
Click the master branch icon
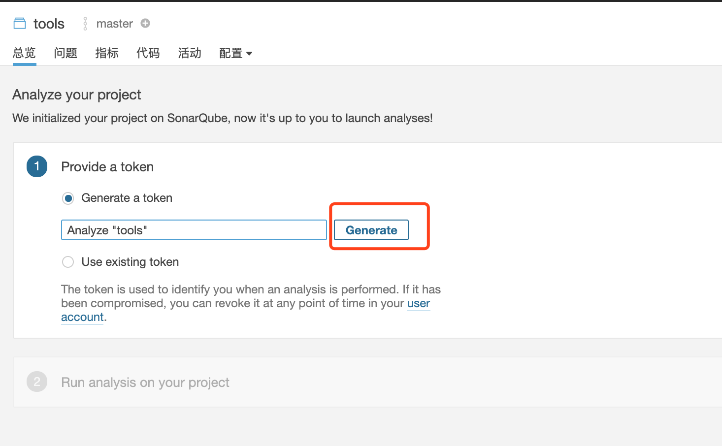click(x=85, y=24)
